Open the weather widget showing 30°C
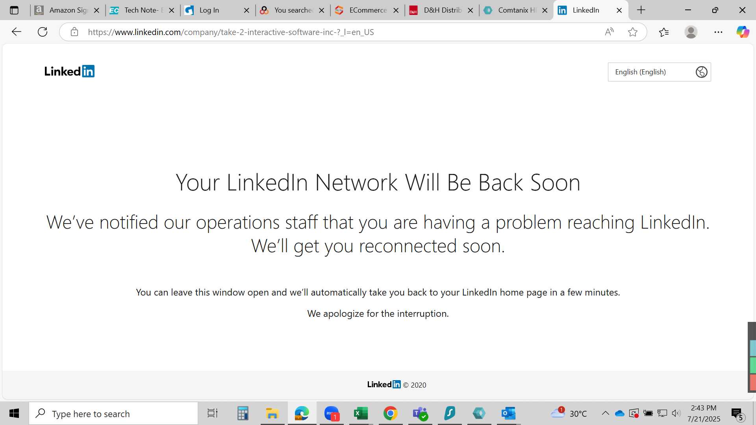The height and width of the screenshot is (425, 756). 569,413
